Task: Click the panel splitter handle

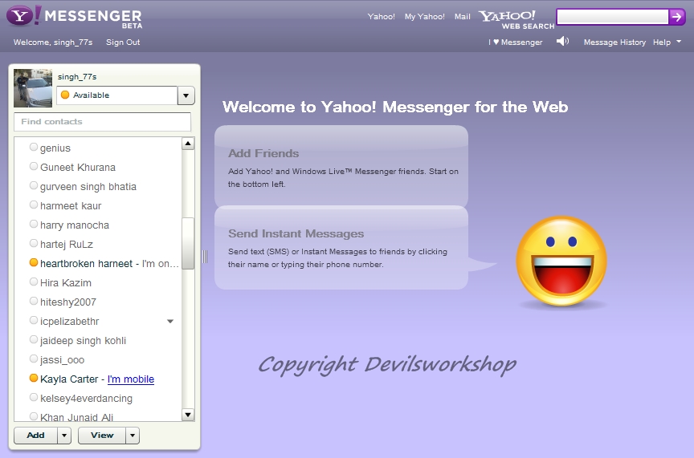Action: coord(205,256)
